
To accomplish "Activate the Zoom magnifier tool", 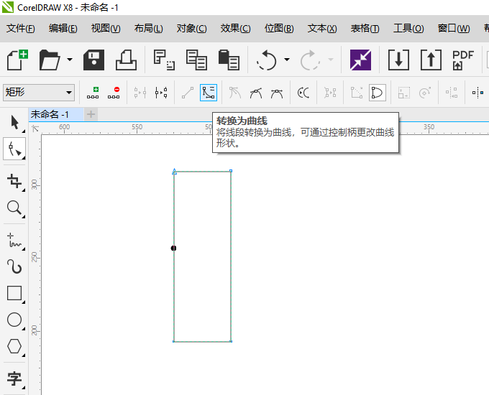I will pyautogui.click(x=14, y=208).
